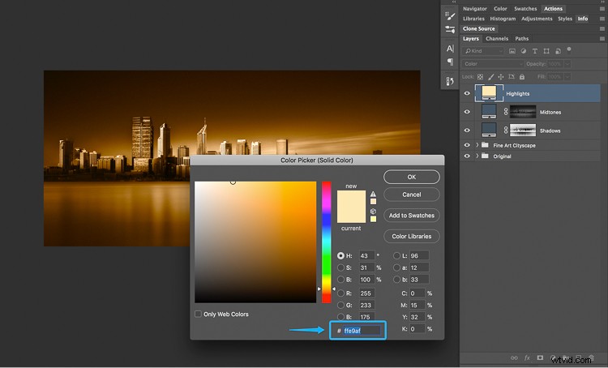Image resolution: width=608 pixels, height=368 pixels.
Task: Open the character panel icon
Action: pos(450,49)
